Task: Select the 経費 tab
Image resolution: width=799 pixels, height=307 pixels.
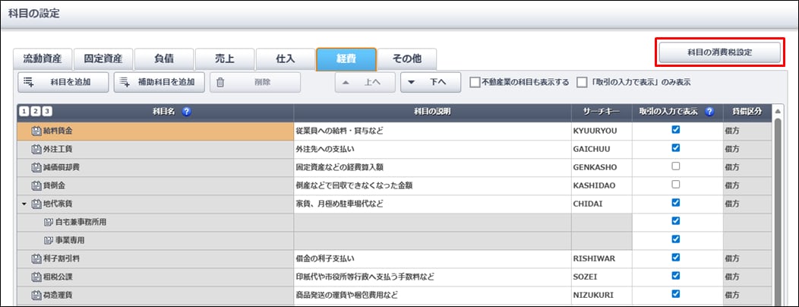Action: click(346, 59)
